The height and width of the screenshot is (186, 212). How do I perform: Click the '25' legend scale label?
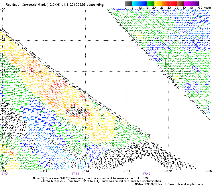pos(162,8)
